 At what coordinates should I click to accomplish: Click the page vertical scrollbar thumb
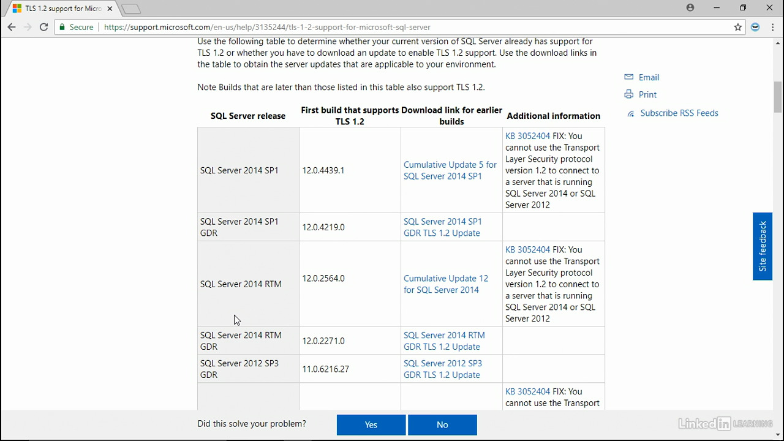point(778,97)
